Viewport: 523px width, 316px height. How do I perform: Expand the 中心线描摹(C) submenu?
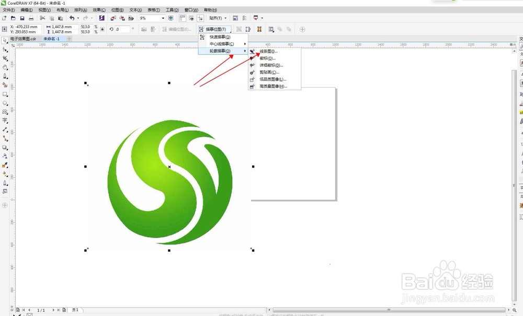(x=223, y=44)
